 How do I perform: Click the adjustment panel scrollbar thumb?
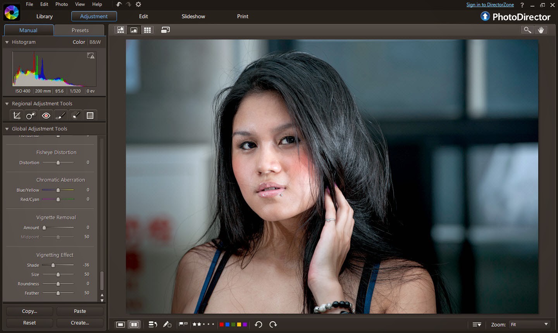(102, 281)
